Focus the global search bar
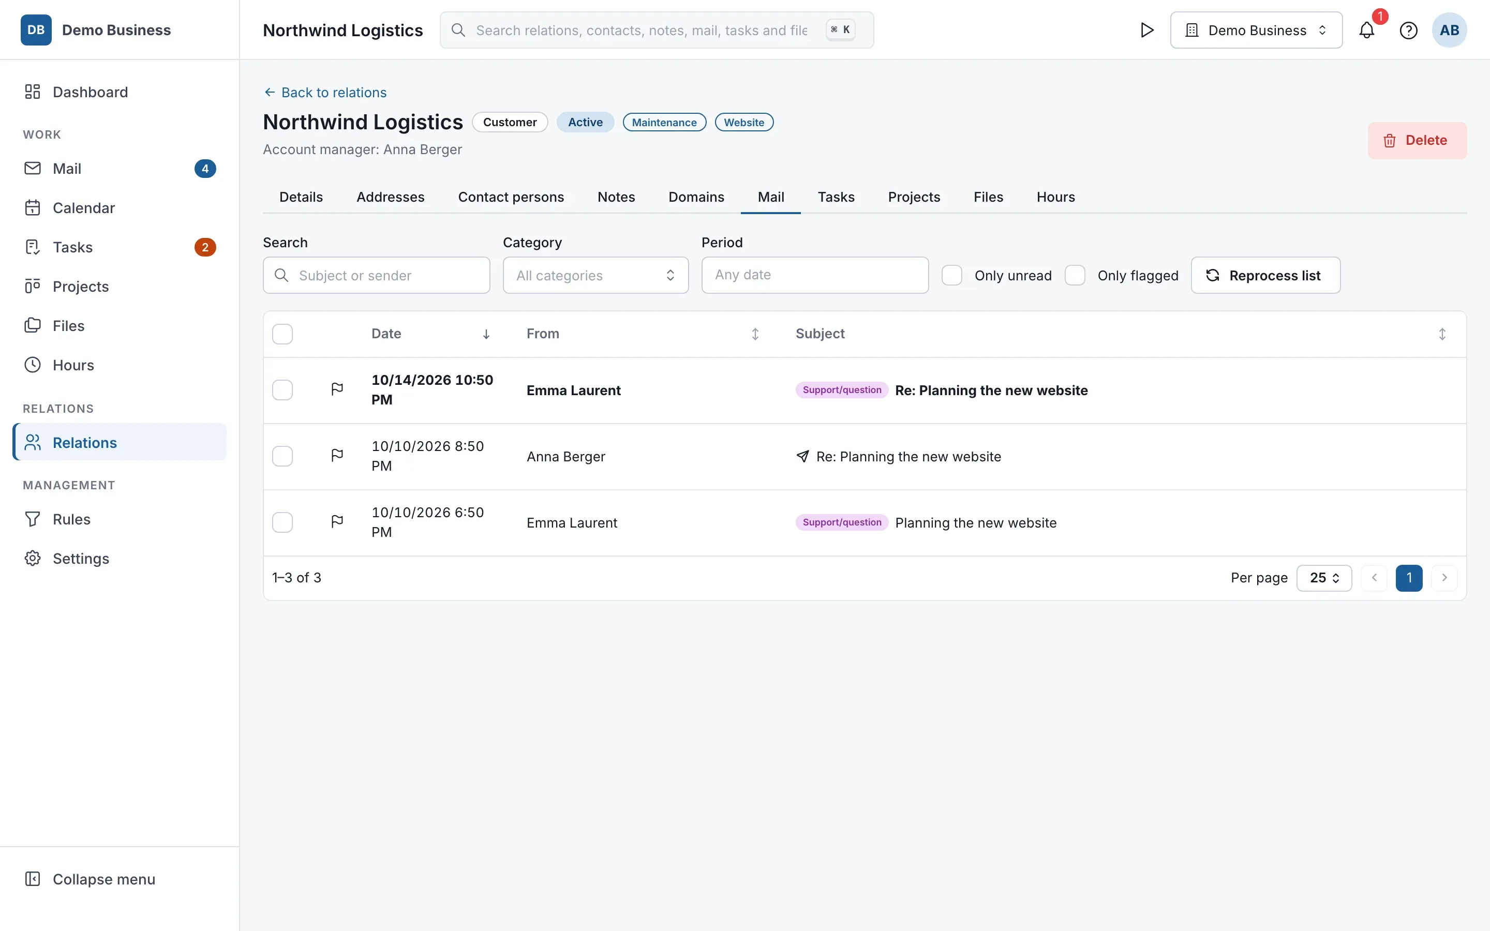Screen dimensions: 1490x931 click(x=657, y=30)
